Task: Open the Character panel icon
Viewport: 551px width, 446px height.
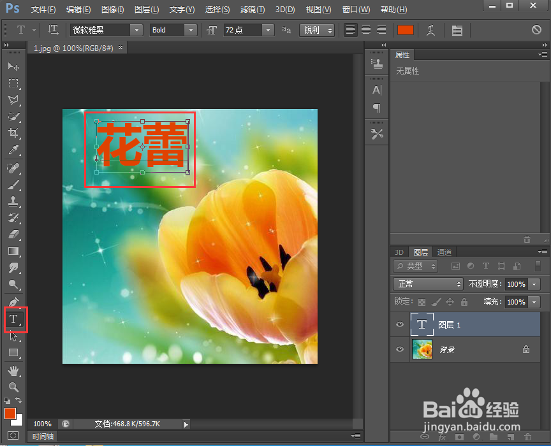Action: (x=377, y=90)
